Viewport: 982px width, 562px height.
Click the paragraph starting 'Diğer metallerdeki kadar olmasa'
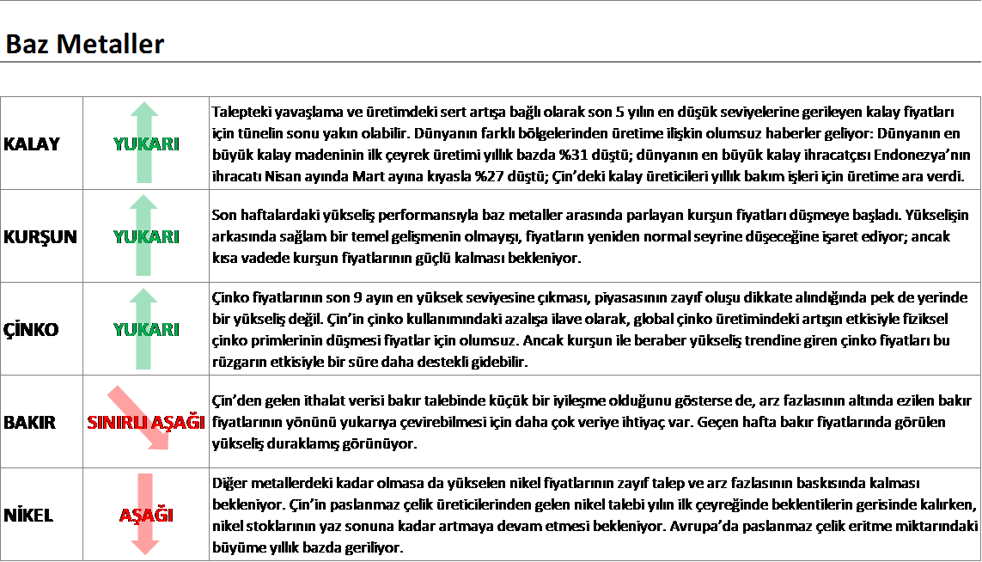(595, 515)
